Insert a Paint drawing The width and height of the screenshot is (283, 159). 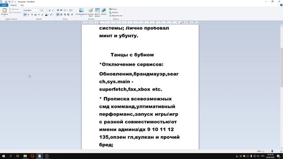(91, 12)
